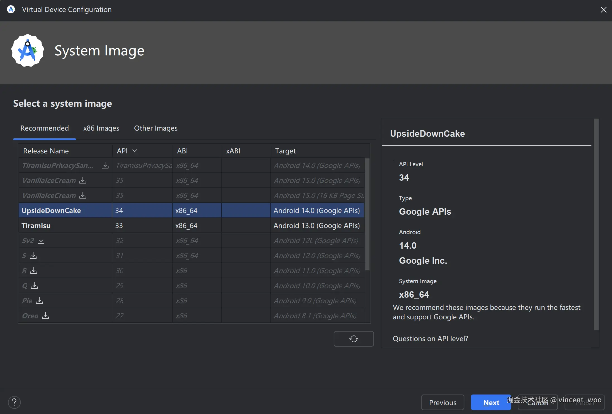This screenshot has height=414, width=612.
Task: Download the Pie system image
Action: pyautogui.click(x=39, y=301)
